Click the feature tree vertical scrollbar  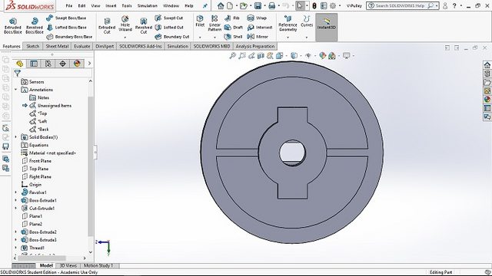91,166
